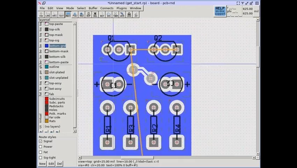Toggle visibility swatch of top-mask layer

(x=46, y=35)
